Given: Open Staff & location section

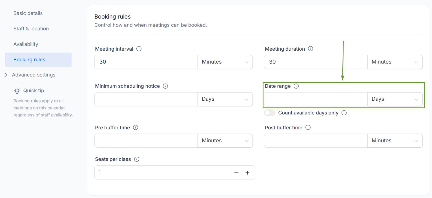Looking at the screenshot, I should click(x=31, y=29).
